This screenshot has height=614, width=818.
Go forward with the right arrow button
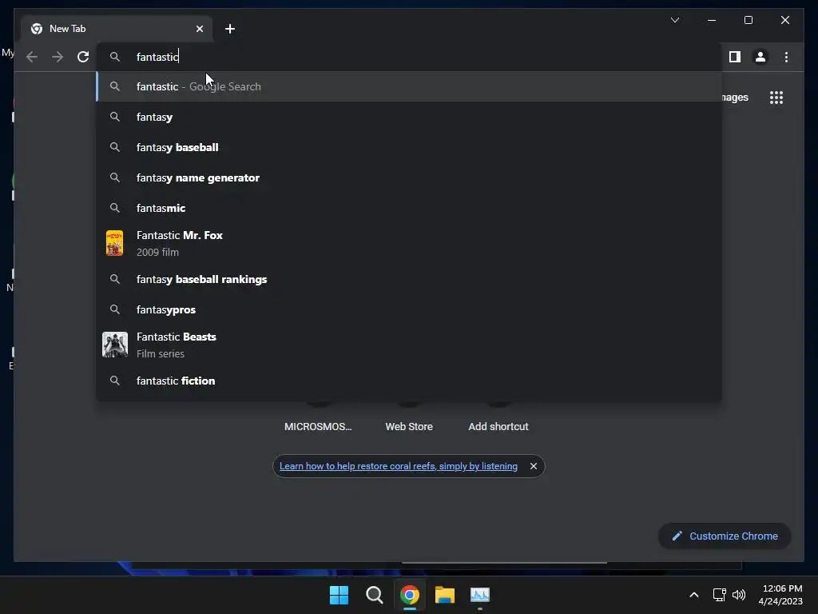click(58, 57)
